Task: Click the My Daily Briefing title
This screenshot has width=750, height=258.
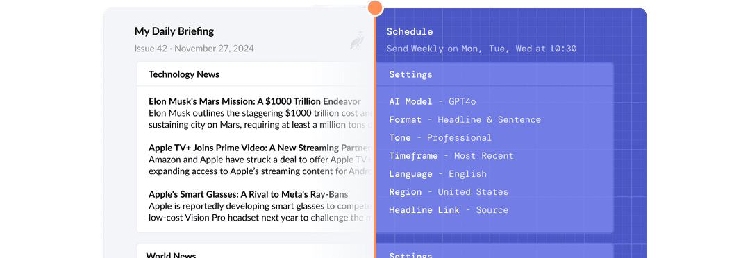Action: pos(174,31)
